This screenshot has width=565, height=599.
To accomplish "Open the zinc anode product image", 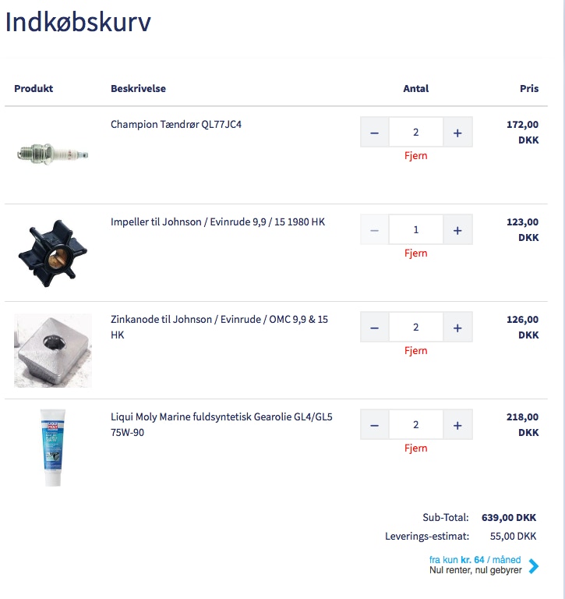I will pyautogui.click(x=53, y=350).
